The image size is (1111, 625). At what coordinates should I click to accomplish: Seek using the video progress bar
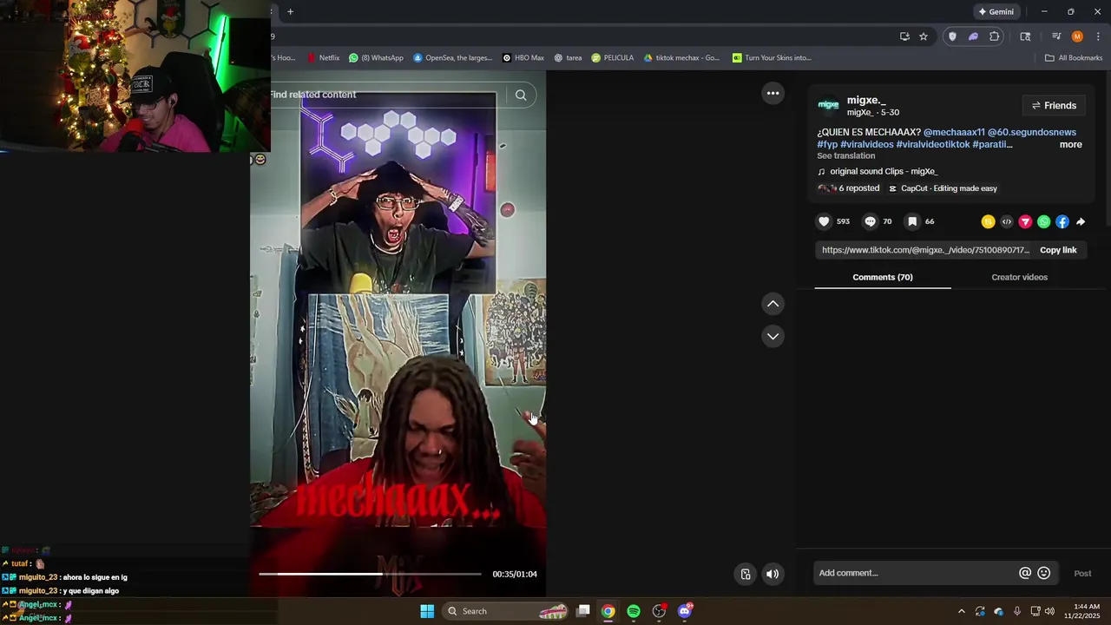coord(370,574)
